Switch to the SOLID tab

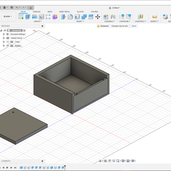pyautogui.click(x=23, y=12)
